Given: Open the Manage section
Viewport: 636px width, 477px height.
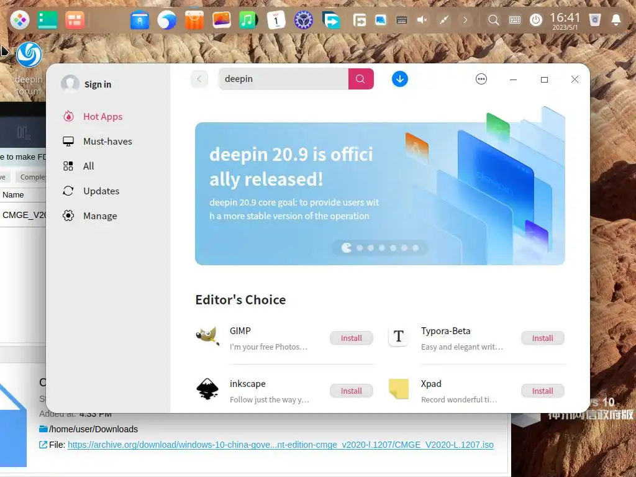Looking at the screenshot, I should click(100, 216).
